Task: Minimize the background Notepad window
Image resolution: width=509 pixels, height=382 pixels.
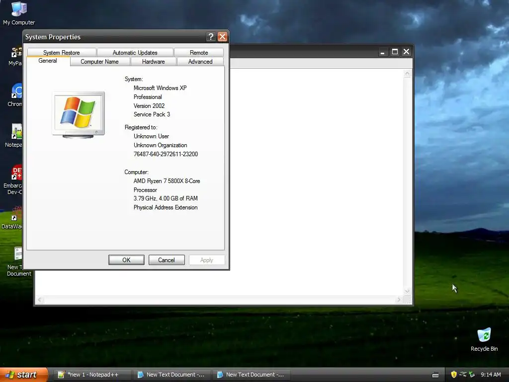Action: 383,52
